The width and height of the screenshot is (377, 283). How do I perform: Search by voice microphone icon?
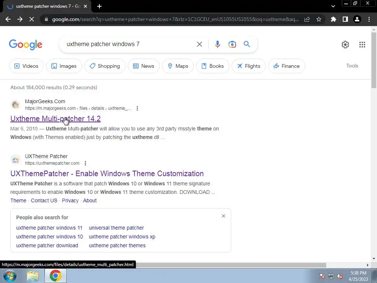click(x=218, y=44)
